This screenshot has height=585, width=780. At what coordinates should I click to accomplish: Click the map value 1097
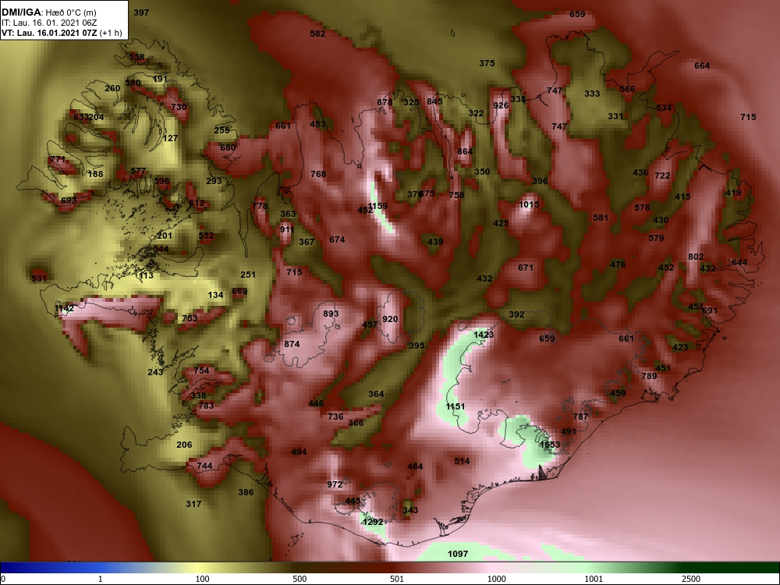[458, 554]
